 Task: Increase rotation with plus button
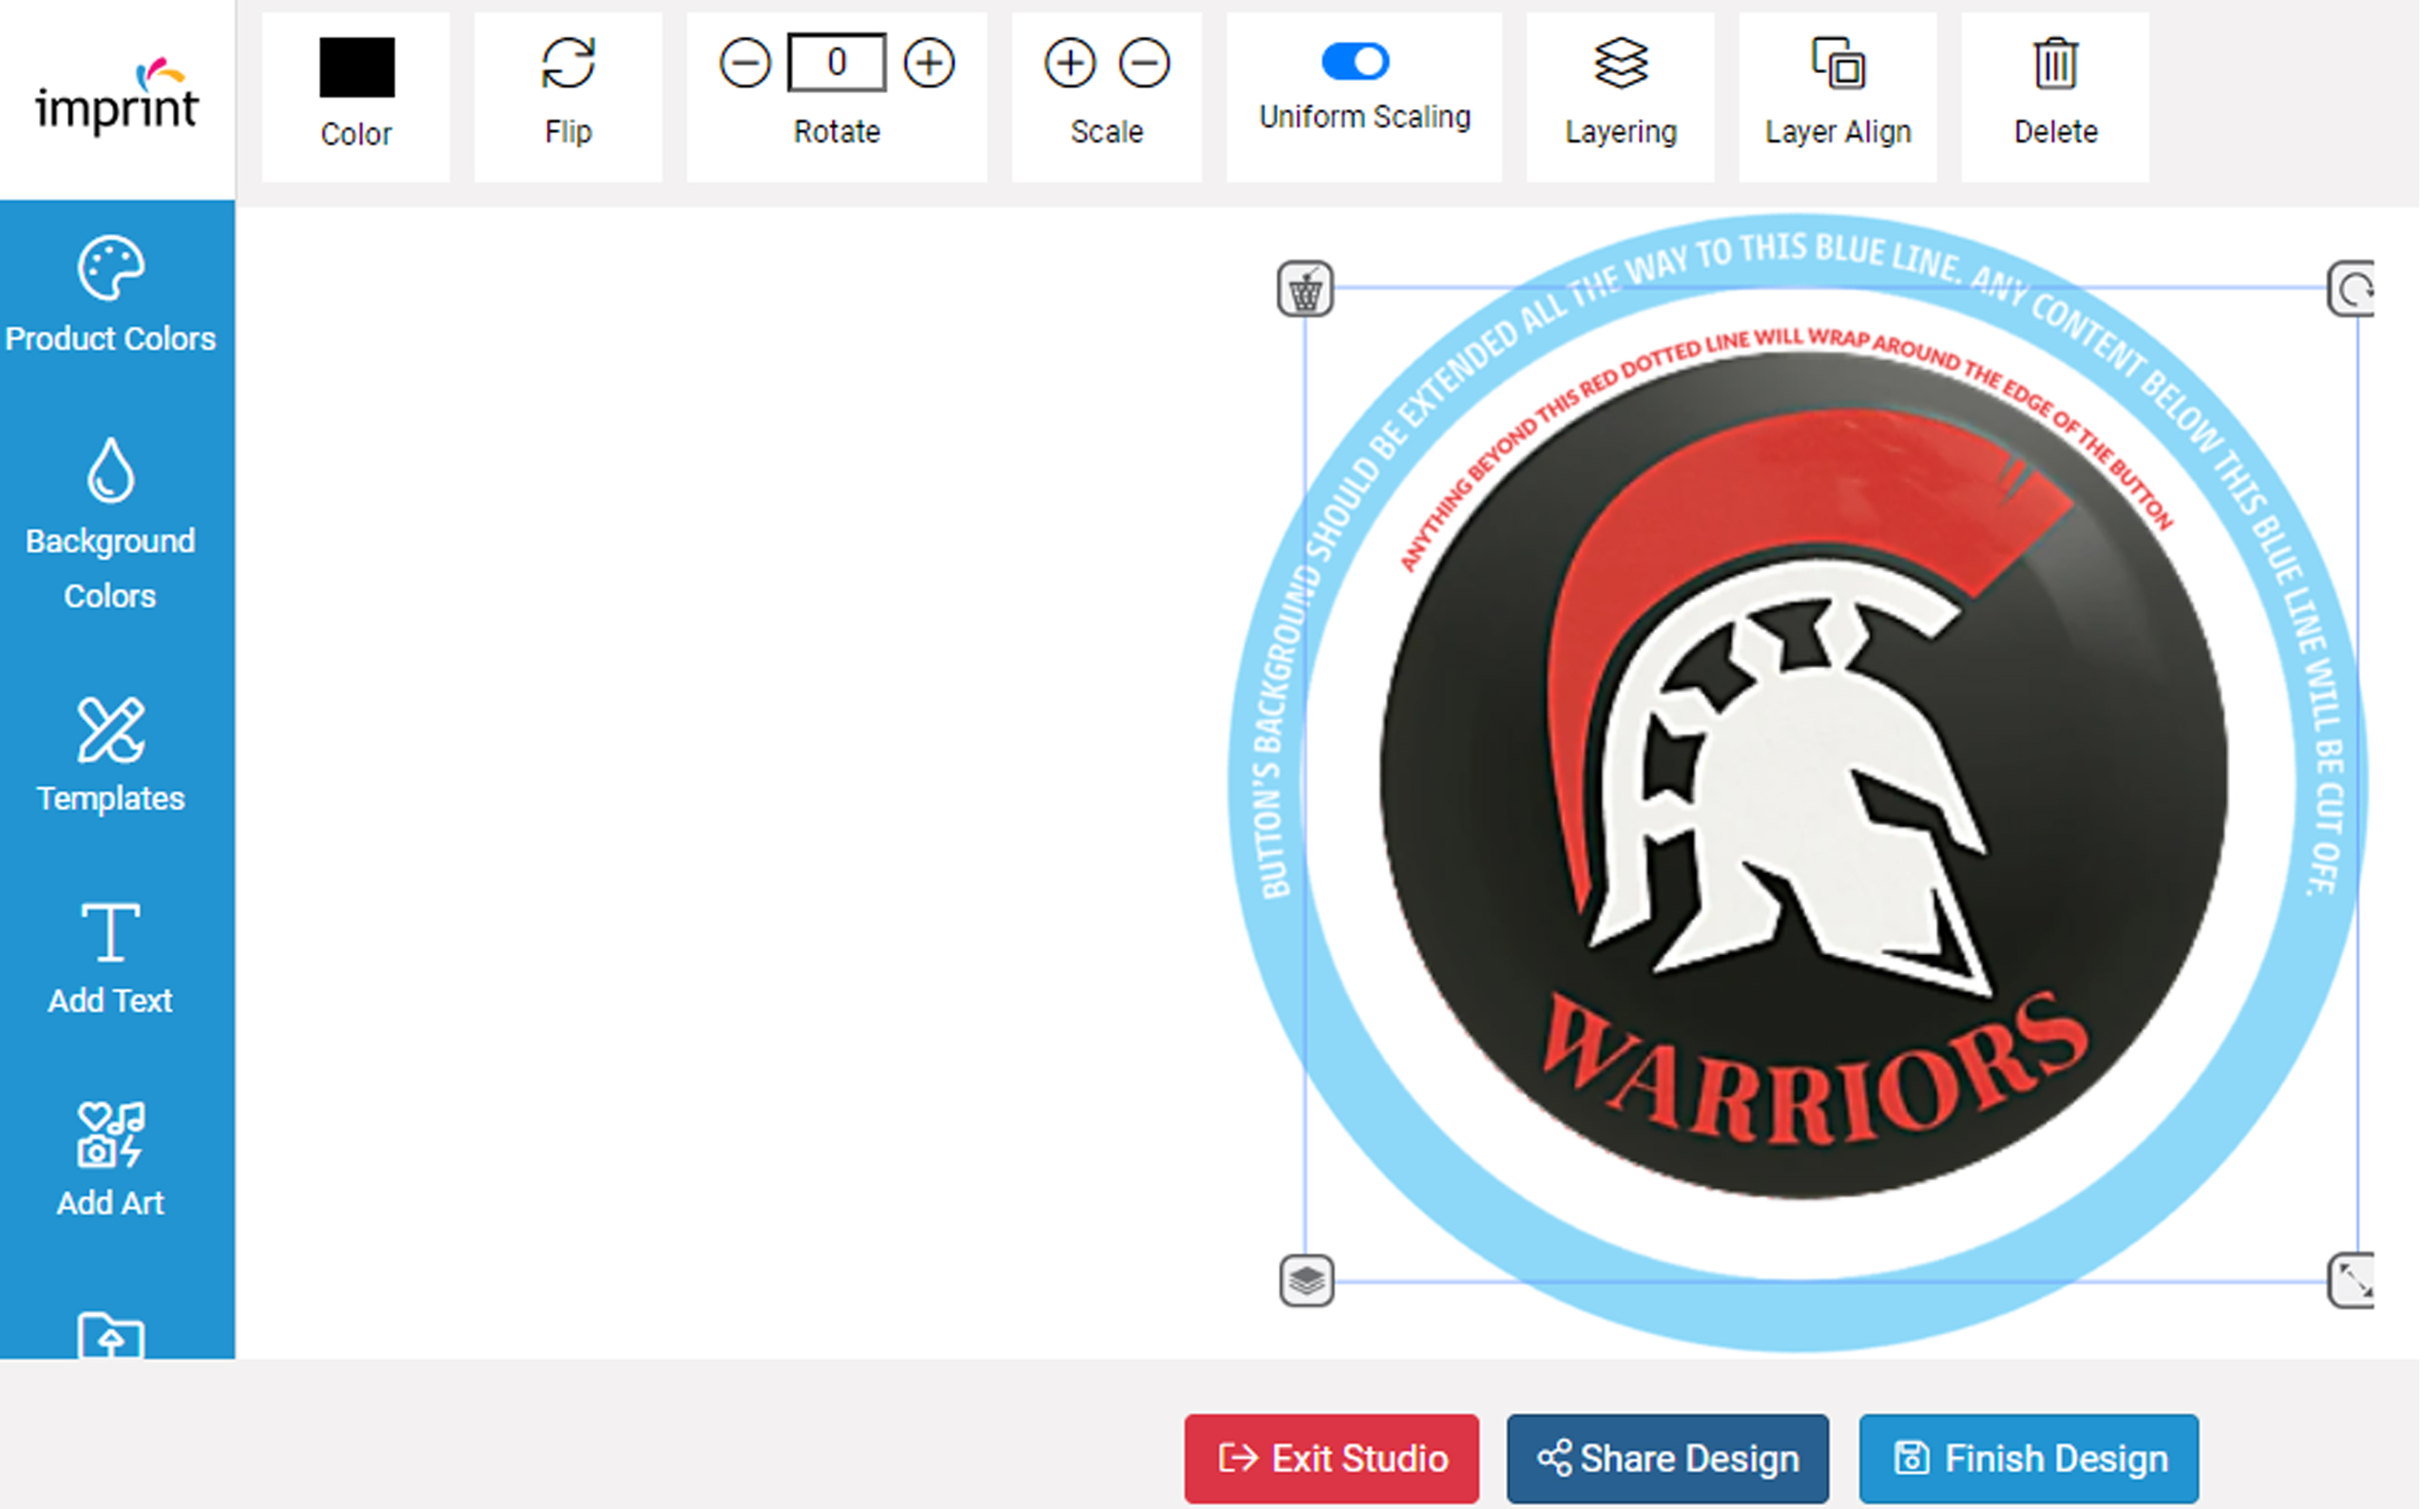click(929, 64)
